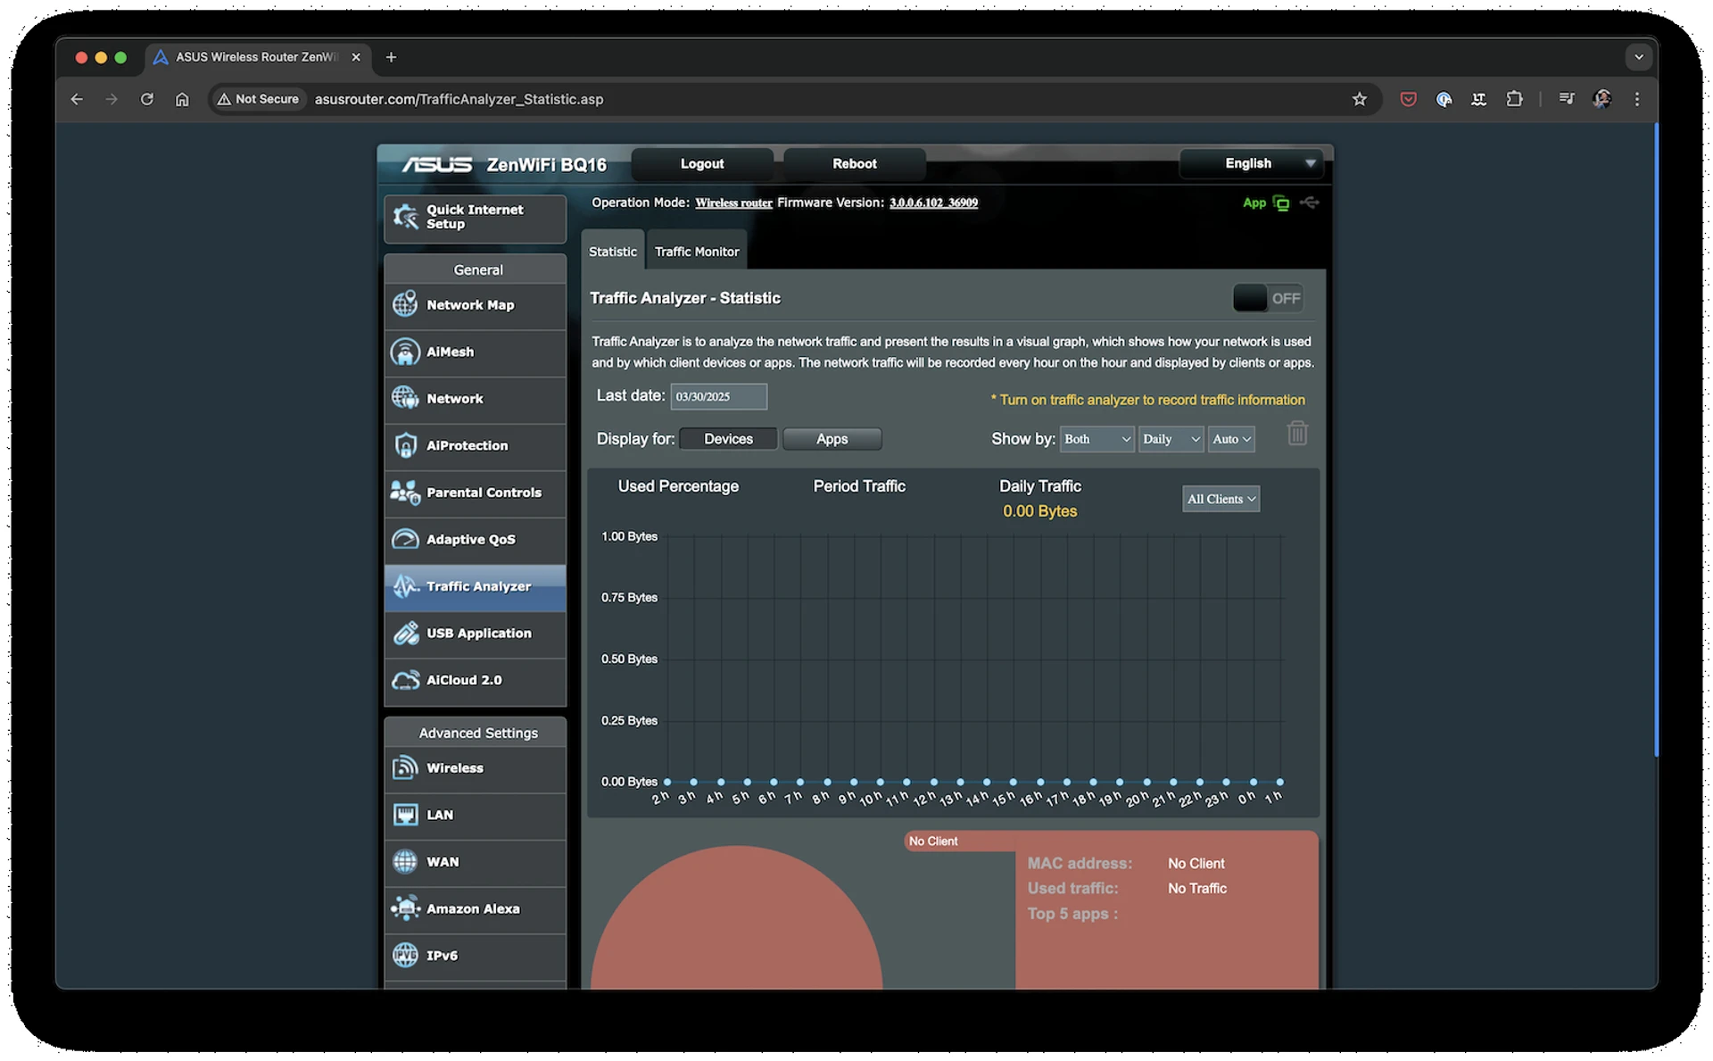Open the 'Auto' unit dropdown
The image size is (1713, 1061).
pyautogui.click(x=1231, y=439)
